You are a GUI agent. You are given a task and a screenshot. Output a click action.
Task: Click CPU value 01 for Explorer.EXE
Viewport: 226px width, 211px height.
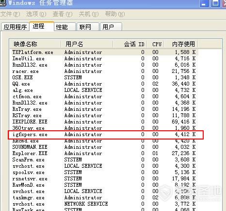tap(155, 153)
